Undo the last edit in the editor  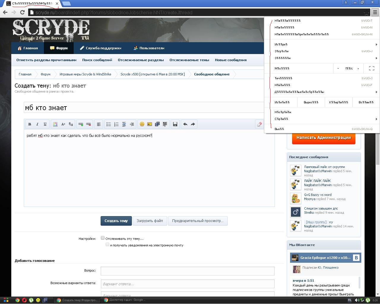pos(185,124)
